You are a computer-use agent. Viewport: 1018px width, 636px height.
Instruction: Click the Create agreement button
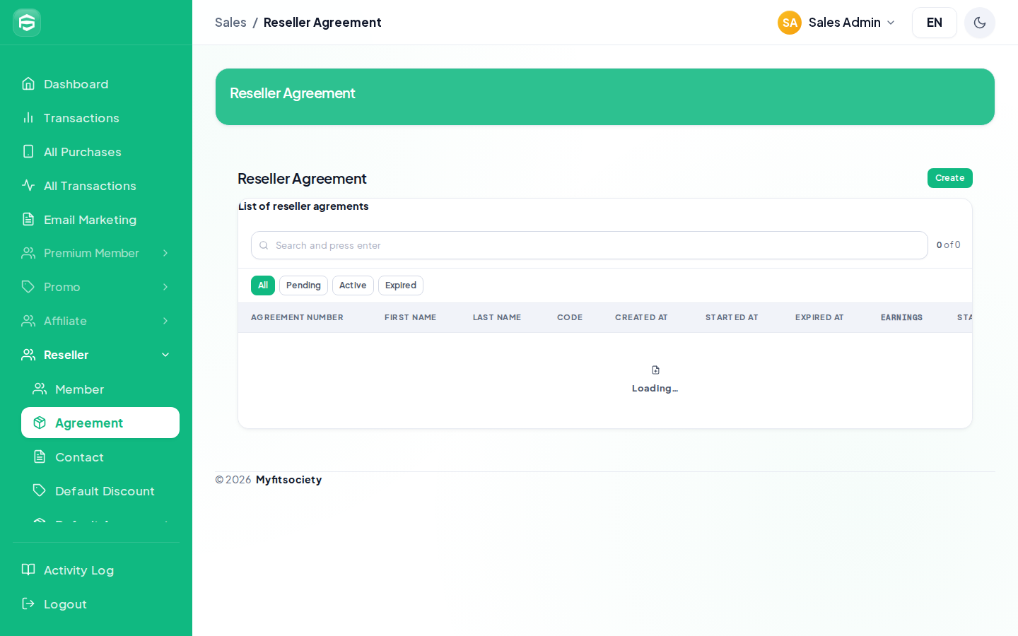(949, 178)
